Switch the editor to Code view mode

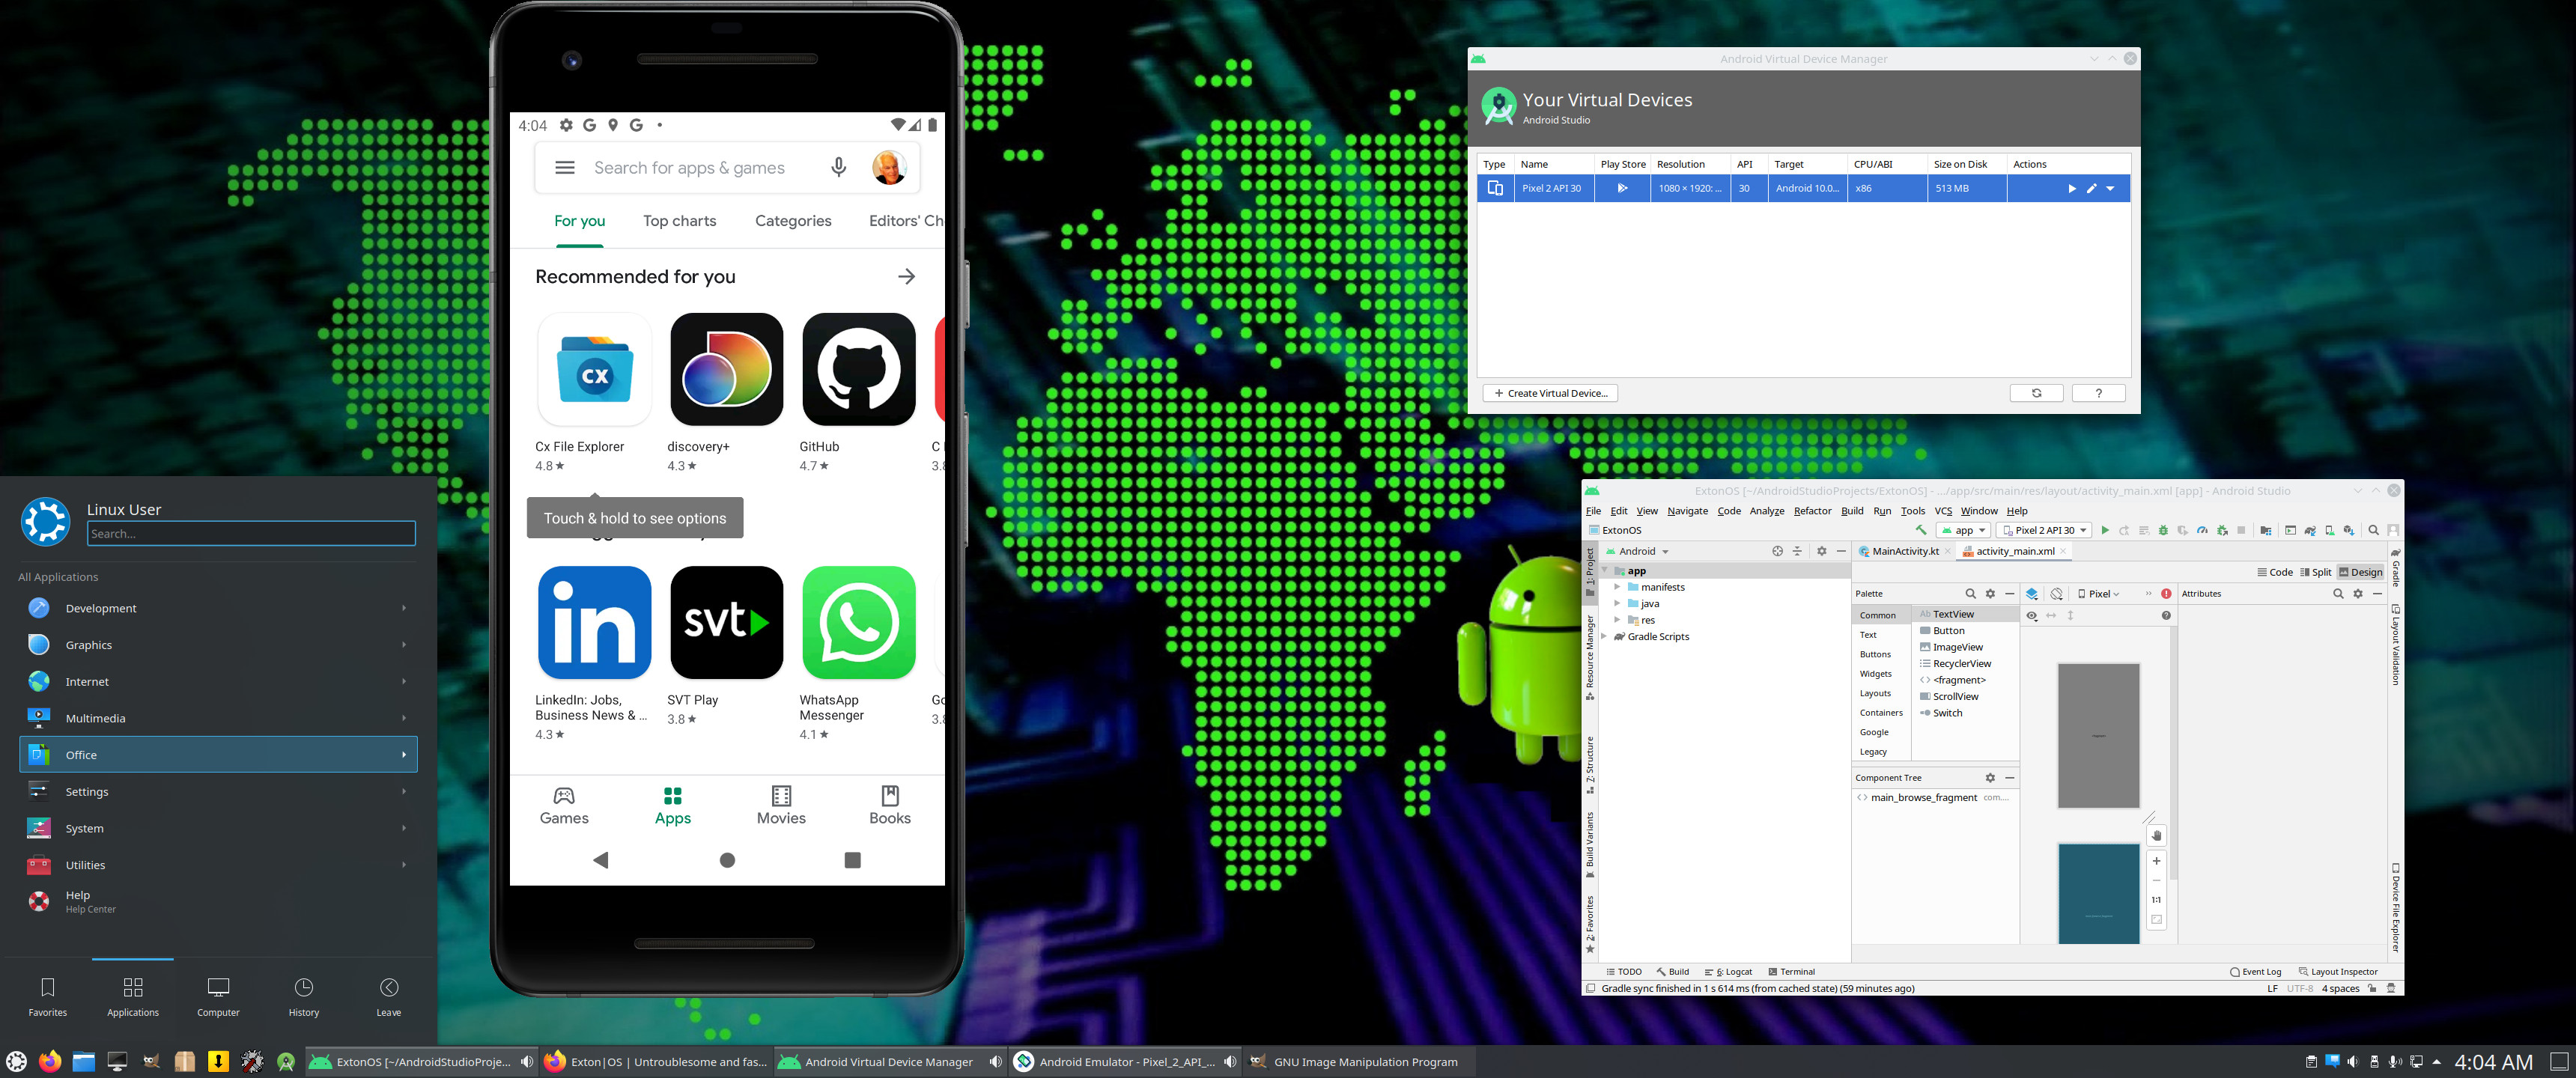[x=2275, y=572]
